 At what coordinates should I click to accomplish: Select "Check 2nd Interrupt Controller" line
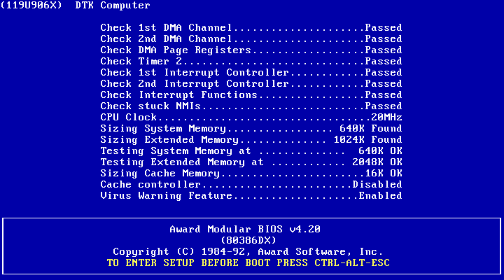click(x=251, y=83)
